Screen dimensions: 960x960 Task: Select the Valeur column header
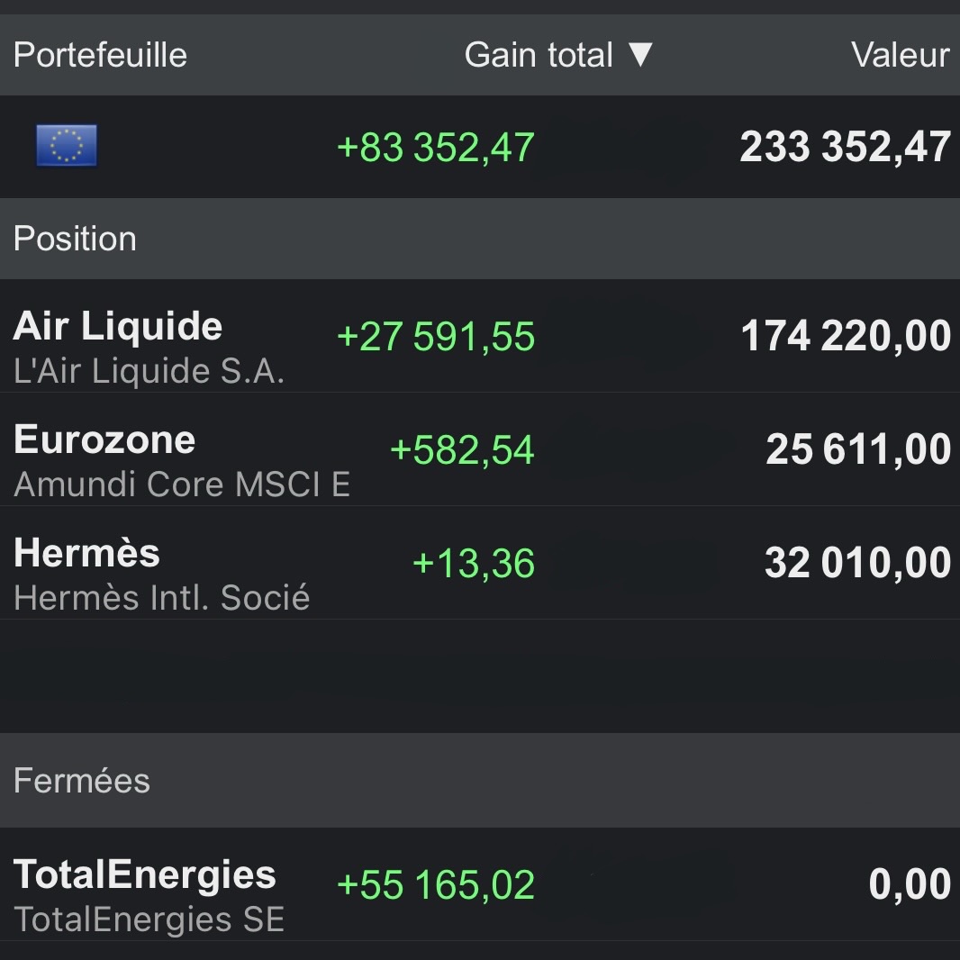tap(900, 55)
